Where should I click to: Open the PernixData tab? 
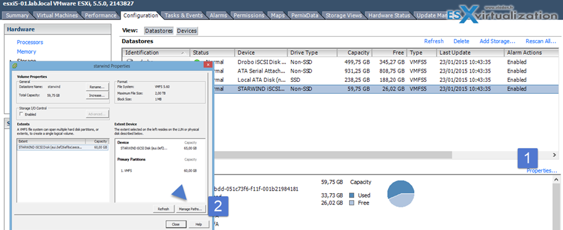(x=305, y=16)
